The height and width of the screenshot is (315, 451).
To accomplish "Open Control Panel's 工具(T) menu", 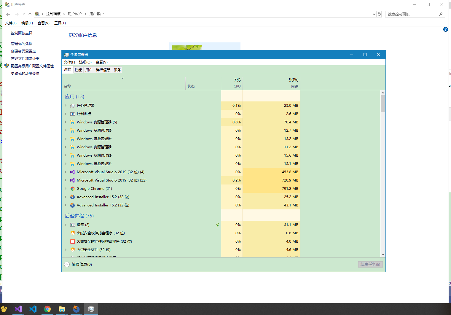I will [x=60, y=23].
